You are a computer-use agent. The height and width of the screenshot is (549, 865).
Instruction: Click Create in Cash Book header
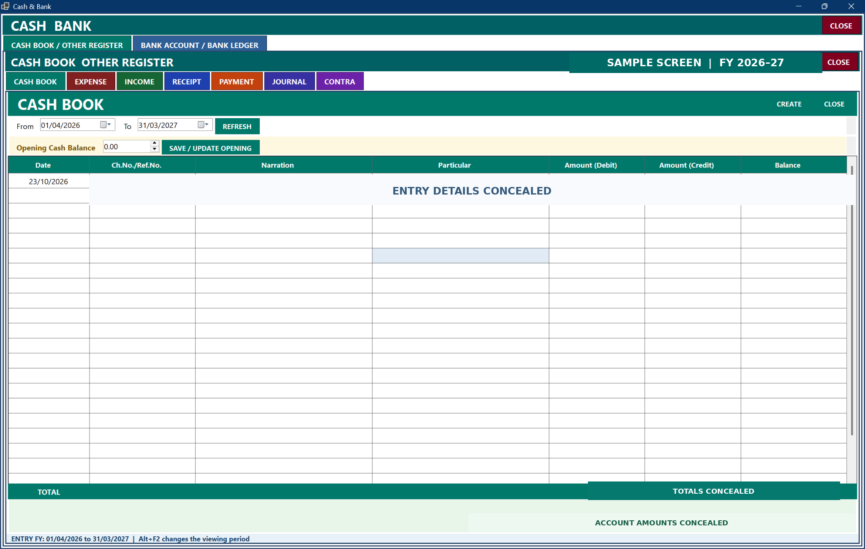(x=789, y=104)
